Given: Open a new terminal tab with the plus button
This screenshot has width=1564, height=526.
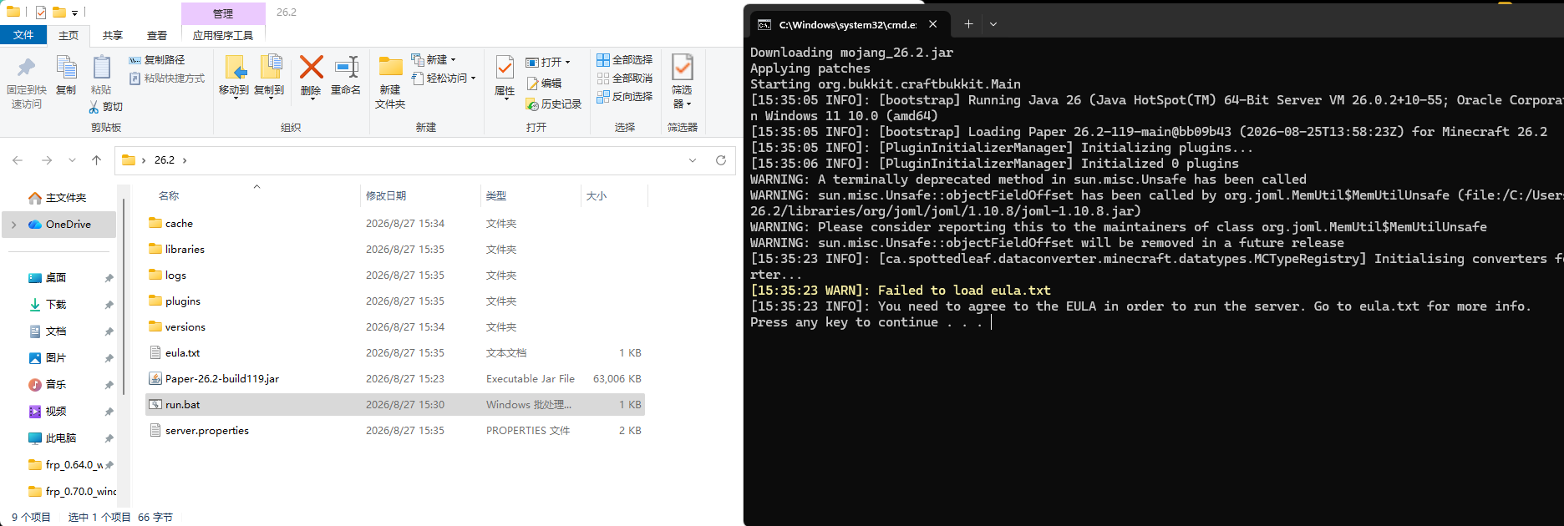Looking at the screenshot, I should click(968, 24).
